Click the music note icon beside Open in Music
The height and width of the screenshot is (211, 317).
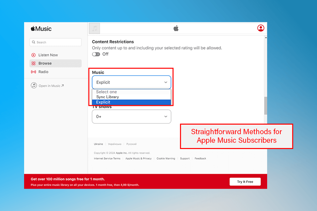(x=34, y=85)
